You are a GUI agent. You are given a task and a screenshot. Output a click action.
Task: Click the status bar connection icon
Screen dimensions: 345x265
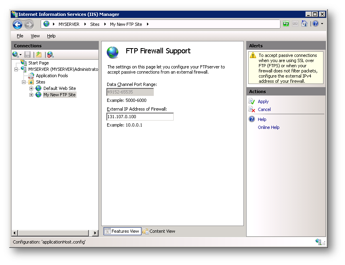click(x=318, y=242)
